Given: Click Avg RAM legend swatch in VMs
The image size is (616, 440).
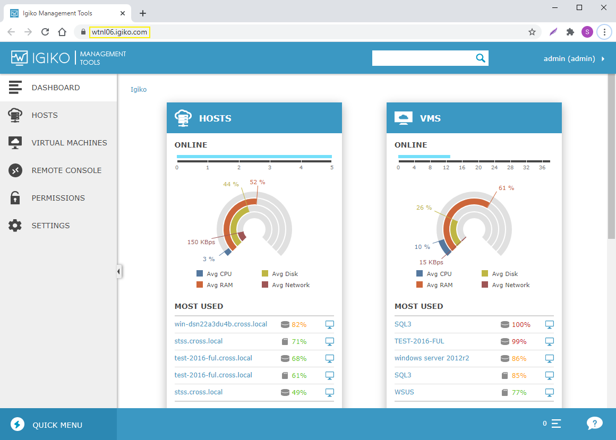Looking at the screenshot, I should (x=420, y=284).
